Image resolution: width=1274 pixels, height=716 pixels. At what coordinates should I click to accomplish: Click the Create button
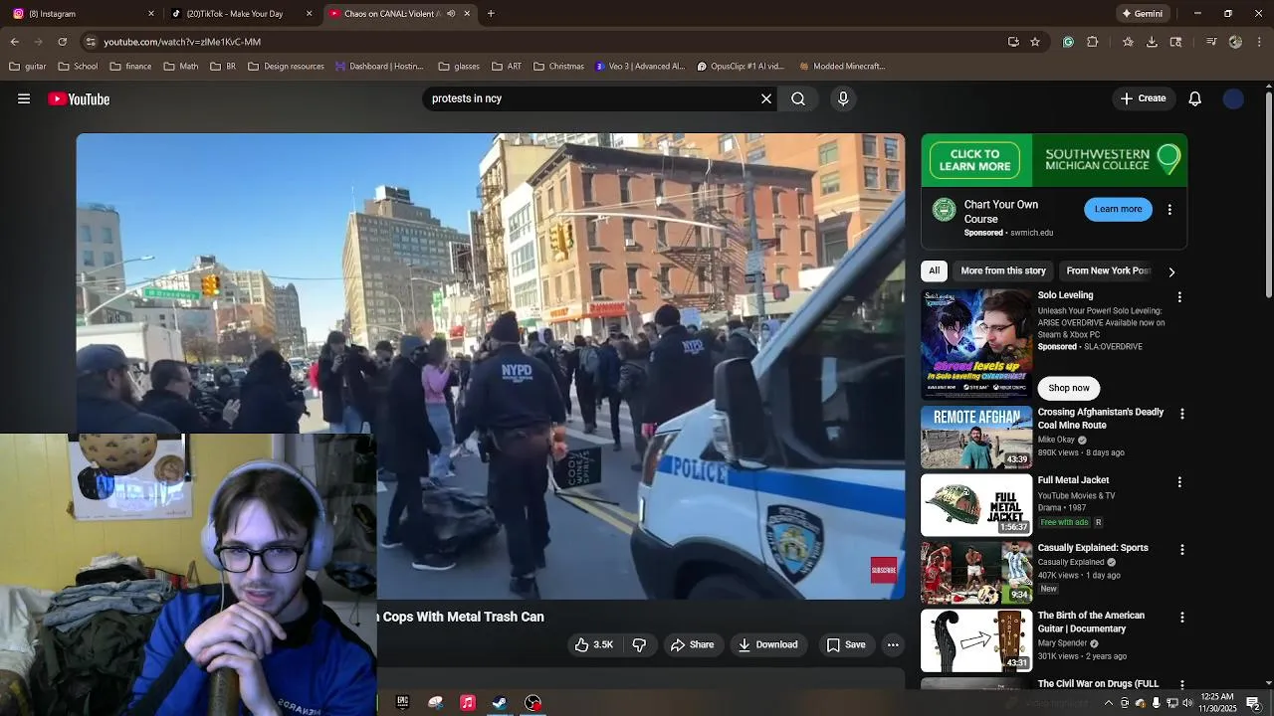click(1143, 98)
